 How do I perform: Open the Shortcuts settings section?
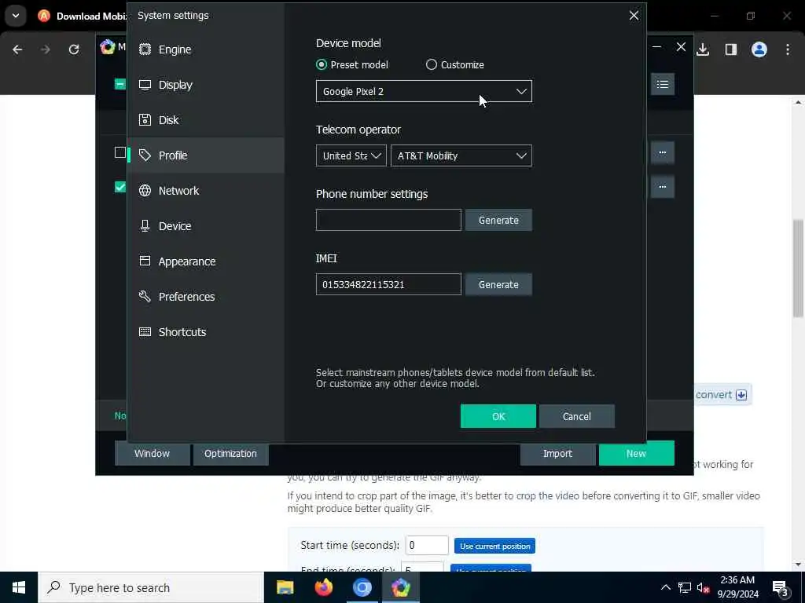click(x=206, y=332)
